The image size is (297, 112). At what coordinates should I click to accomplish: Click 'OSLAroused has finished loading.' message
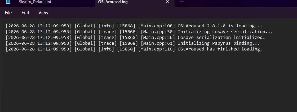[220, 49]
